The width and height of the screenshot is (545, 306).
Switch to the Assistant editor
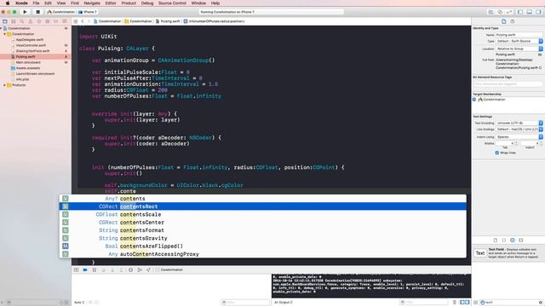click(x=500, y=12)
